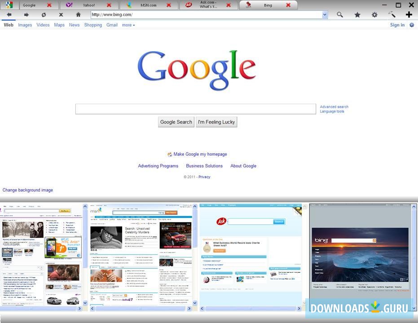Click the Ask favicon on fourth tab
The image size is (418, 323).
(189, 5)
